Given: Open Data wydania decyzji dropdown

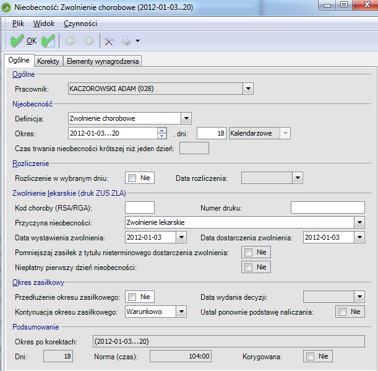Looking at the screenshot, I should click(359, 297).
